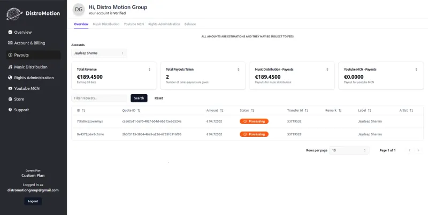This screenshot has height=215, width=428.
Task: Open the Rows per page dropdown
Action: coord(349,150)
